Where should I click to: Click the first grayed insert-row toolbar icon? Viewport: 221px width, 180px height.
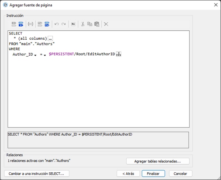(14, 24)
